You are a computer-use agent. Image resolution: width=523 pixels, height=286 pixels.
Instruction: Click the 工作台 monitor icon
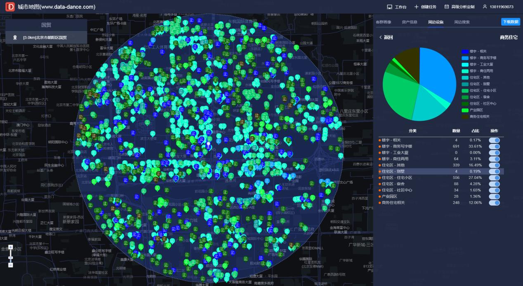click(x=389, y=7)
